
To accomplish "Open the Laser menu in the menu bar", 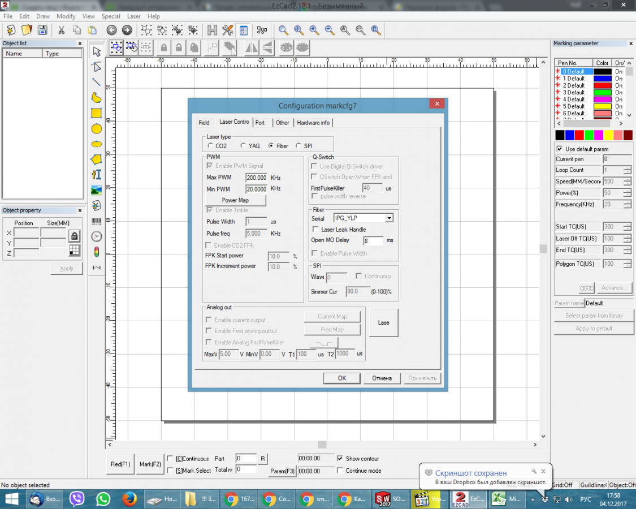I will [x=133, y=16].
